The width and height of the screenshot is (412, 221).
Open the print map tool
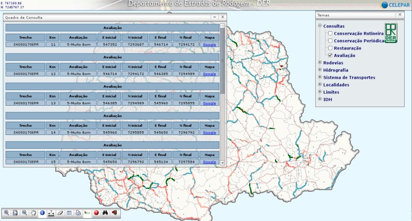(x=78, y=213)
